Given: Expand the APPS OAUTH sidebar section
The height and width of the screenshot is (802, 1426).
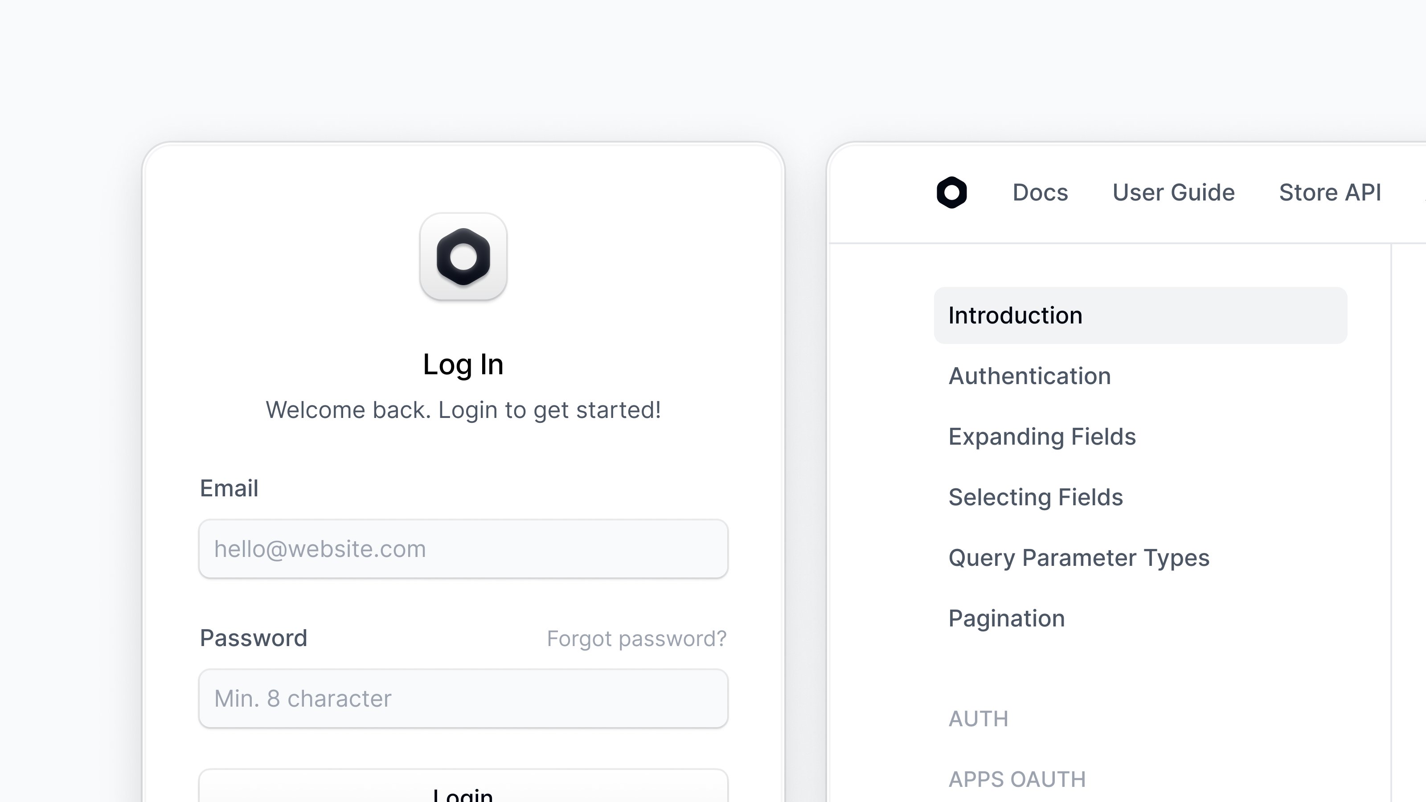Looking at the screenshot, I should coord(1017,779).
